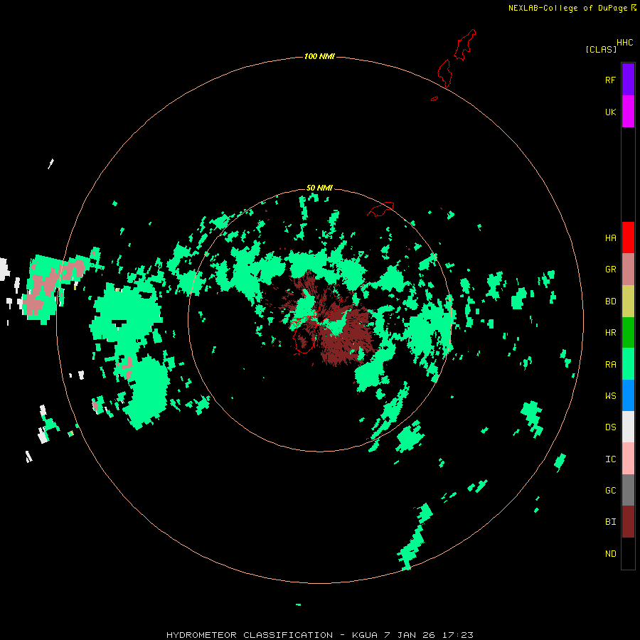Click the UK legend label
640x640 pixels.
pyautogui.click(x=611, y=112)
